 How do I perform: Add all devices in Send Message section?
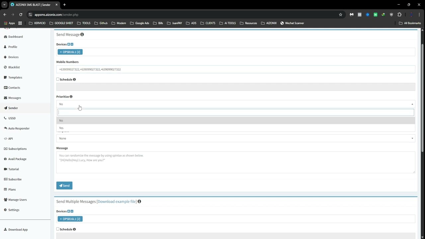69,44
